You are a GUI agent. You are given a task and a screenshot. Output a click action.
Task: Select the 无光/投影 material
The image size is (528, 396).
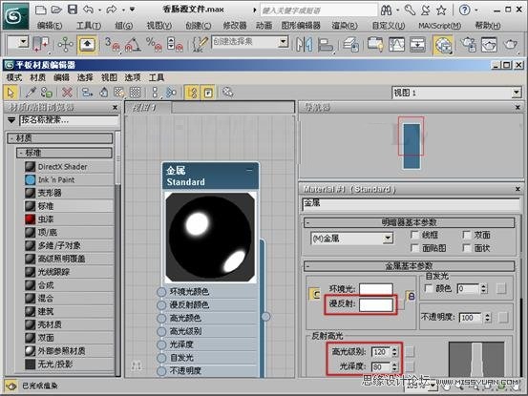(69, 365)
